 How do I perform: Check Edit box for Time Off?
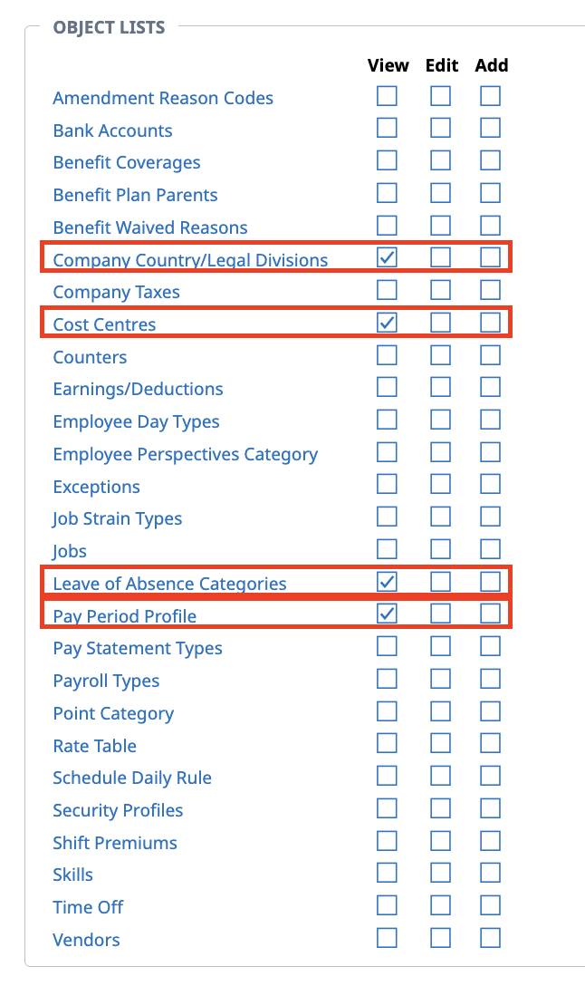pos(440,904)
